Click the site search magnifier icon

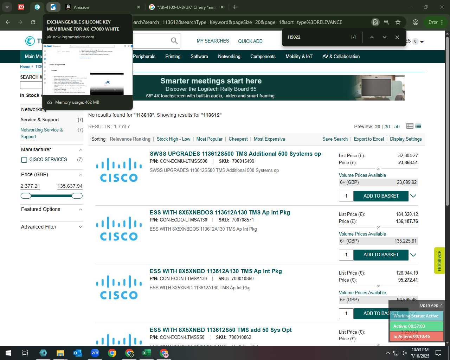click(174, 41)
